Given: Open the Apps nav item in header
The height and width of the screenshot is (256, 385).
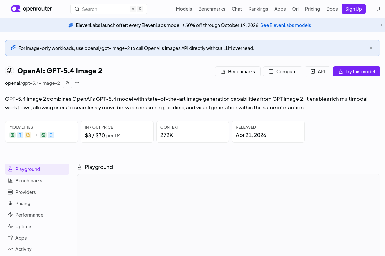Looking at the screenshot, I should pyautogui.click(x=280, y=9).
